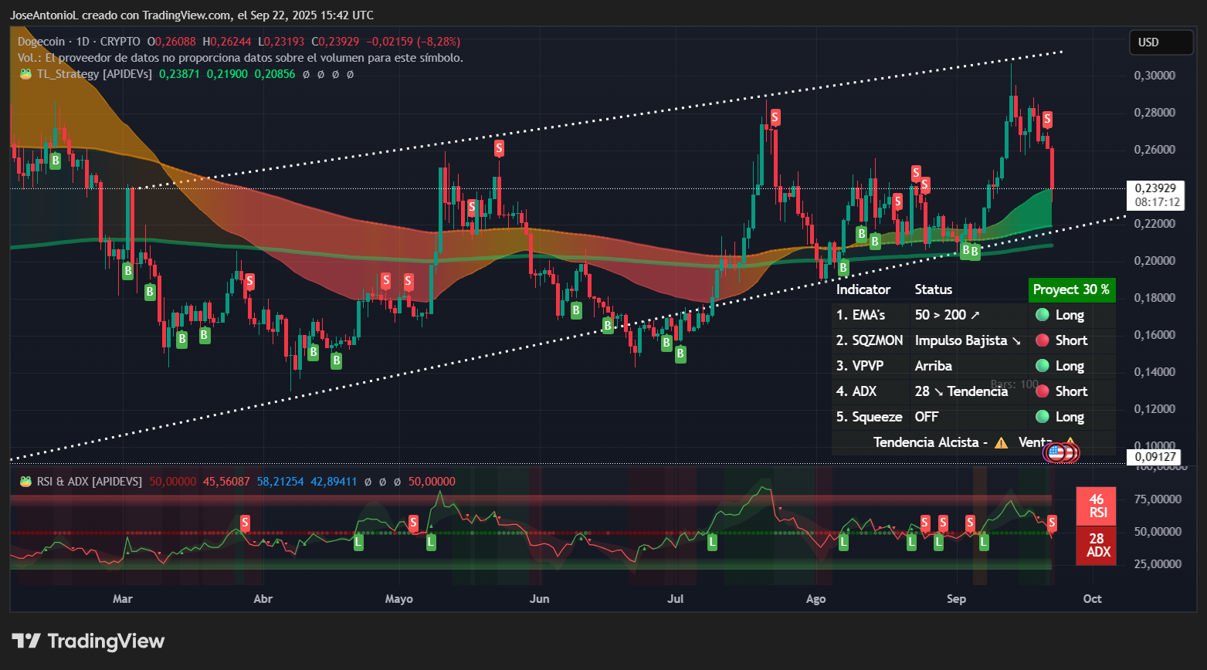Screen dimensions: 1207x670
Task: Click the frog icon beside TL_Strategy
Action: point(25,74)
